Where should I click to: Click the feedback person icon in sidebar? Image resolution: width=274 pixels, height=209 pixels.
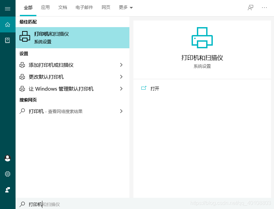tap(8, 190)
